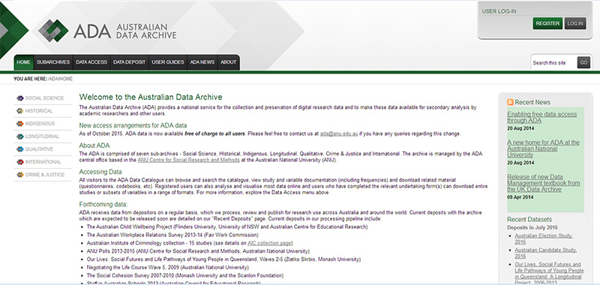This screenshot has height=285, width=600.
Task: Click the 'Recent Datasets' heading
Action: pos(529,219)
